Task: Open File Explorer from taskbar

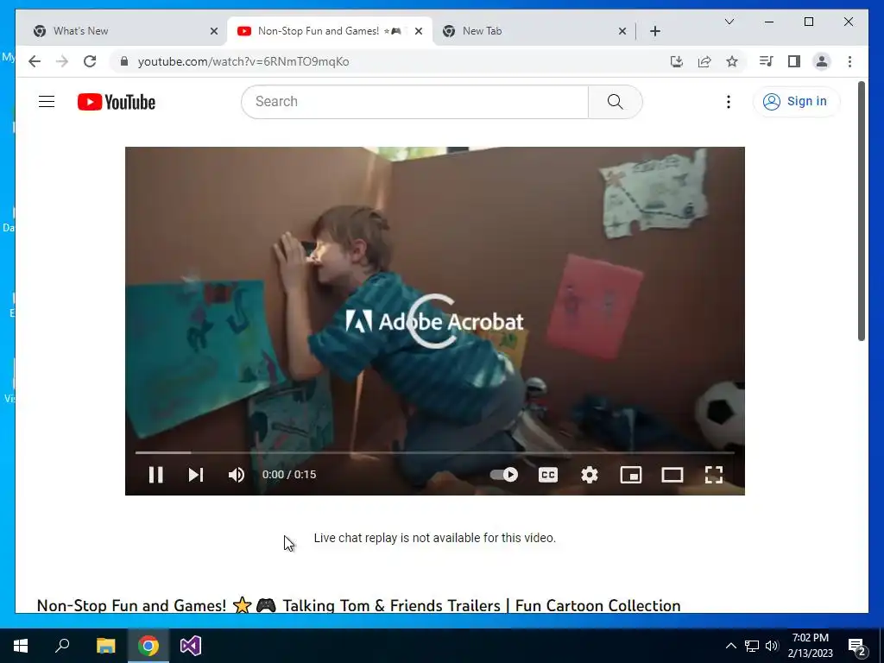Action: [x=105, y=646]
